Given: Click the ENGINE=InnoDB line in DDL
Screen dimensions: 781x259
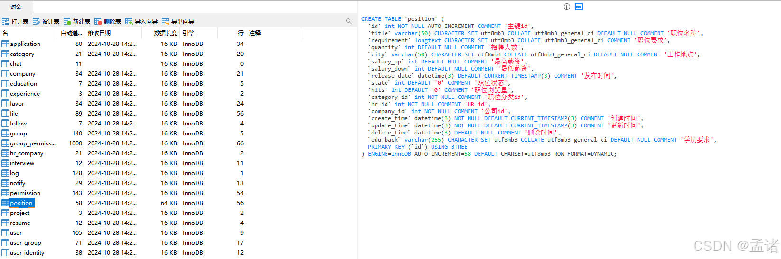Looking at the screenshot, I should click(x=489, y=154).
